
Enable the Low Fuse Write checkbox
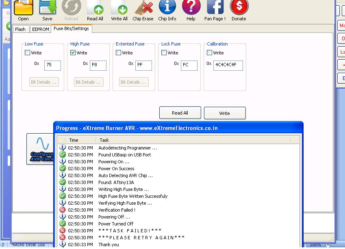[x=28, y=53]
